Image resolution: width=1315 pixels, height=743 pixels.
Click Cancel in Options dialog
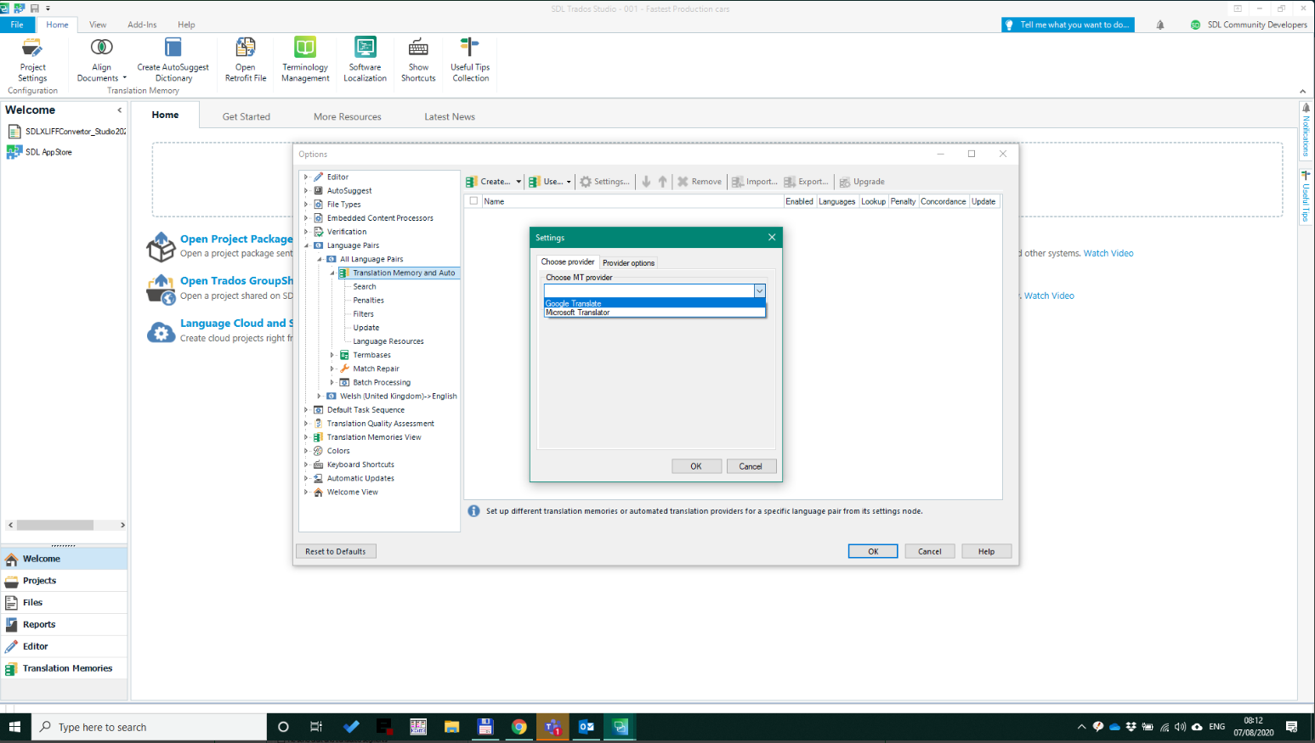point(930,551)
